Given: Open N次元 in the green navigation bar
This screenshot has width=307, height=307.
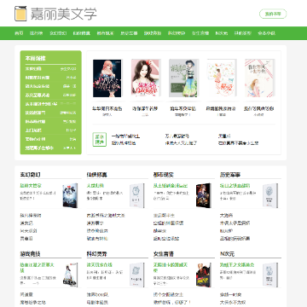Looking at the screenshot, I should pyautogui.click(x=222, y=33).
